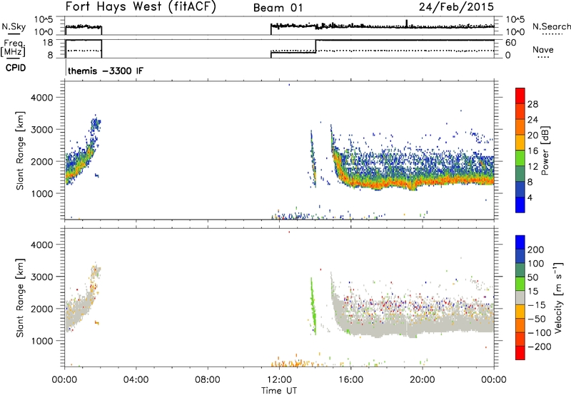Click the 'Slant Range [km]' label of the power panel
This screenshot has height=395, width=571.
tap(20, 150)
